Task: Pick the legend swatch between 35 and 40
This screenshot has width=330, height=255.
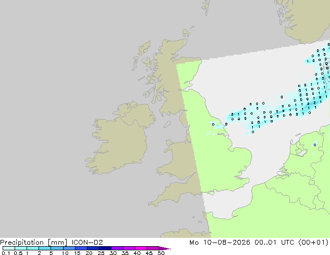Action: pos(129,248)
